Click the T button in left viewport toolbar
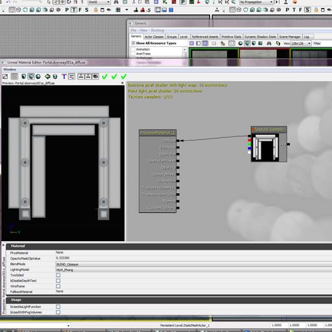Screen dimensions: 332x332 74,10
